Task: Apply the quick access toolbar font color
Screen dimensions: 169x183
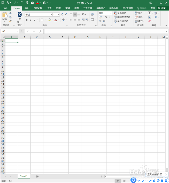Action: pyautogui.click(x=37, y=3)
